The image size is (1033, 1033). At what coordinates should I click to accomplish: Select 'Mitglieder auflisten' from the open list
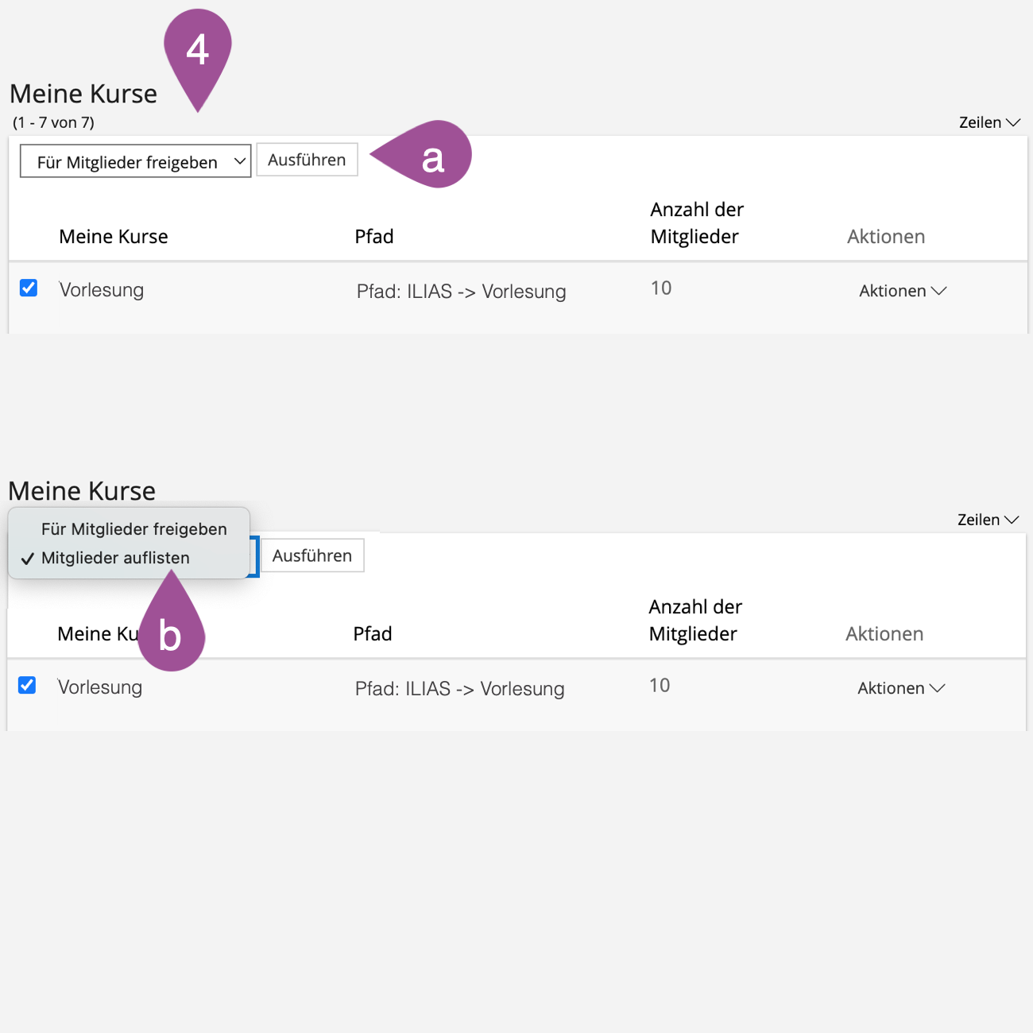115,558
